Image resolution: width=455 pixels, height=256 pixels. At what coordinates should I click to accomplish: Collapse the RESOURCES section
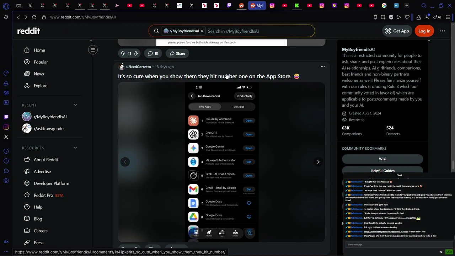[x=75, y=148]
